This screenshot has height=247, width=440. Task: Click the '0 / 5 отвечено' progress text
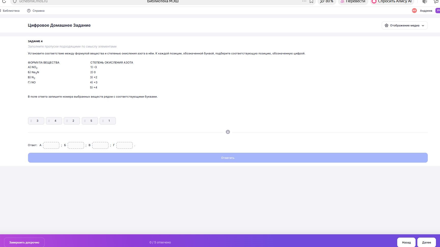pyautogui.click(x=160, y=242)
